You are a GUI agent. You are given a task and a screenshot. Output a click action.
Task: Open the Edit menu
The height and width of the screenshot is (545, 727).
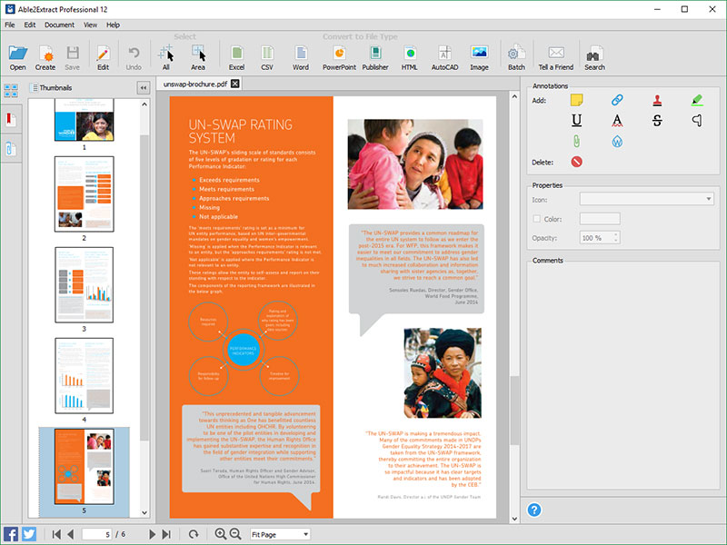click(30, 25)
